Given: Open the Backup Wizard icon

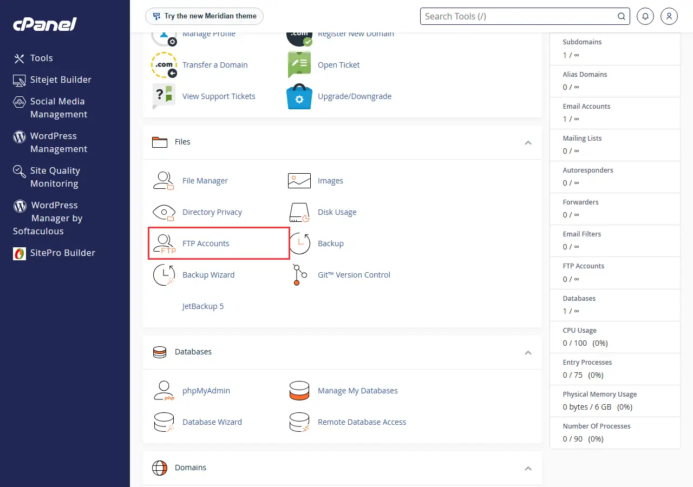Looking at the screenshot, I should tap(164, 275).
